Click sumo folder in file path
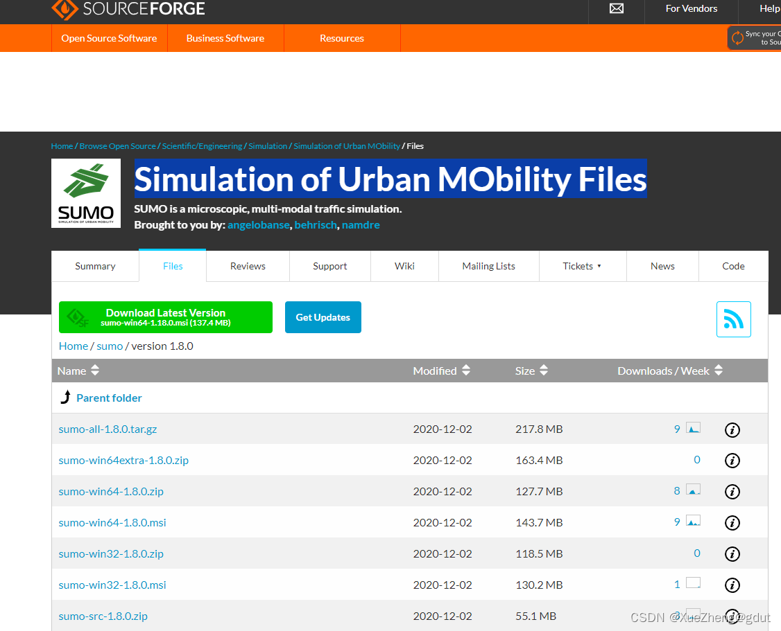The width and height of the screenshot is (781, 631). [110, 346]
